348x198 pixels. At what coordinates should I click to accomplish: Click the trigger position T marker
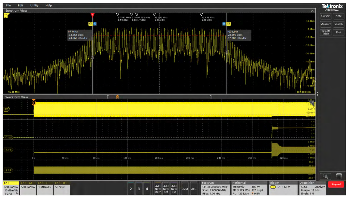point(34,103)
